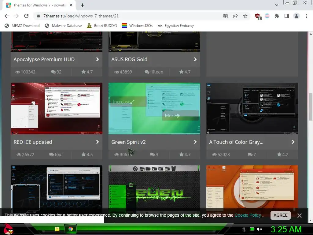Dismiss the cookie banner with the X

pos(299,215)
